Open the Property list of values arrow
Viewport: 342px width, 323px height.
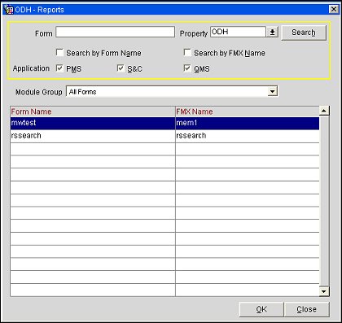pyautogui.click(x=272, y=32)
